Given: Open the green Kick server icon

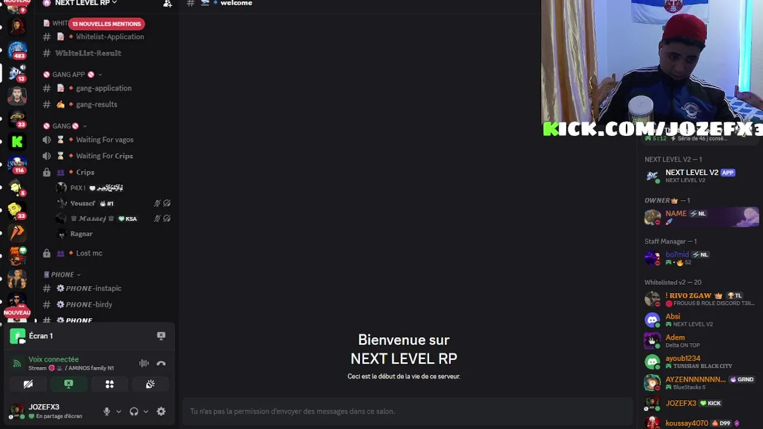Looking at the screenshot, I should 17,141.
